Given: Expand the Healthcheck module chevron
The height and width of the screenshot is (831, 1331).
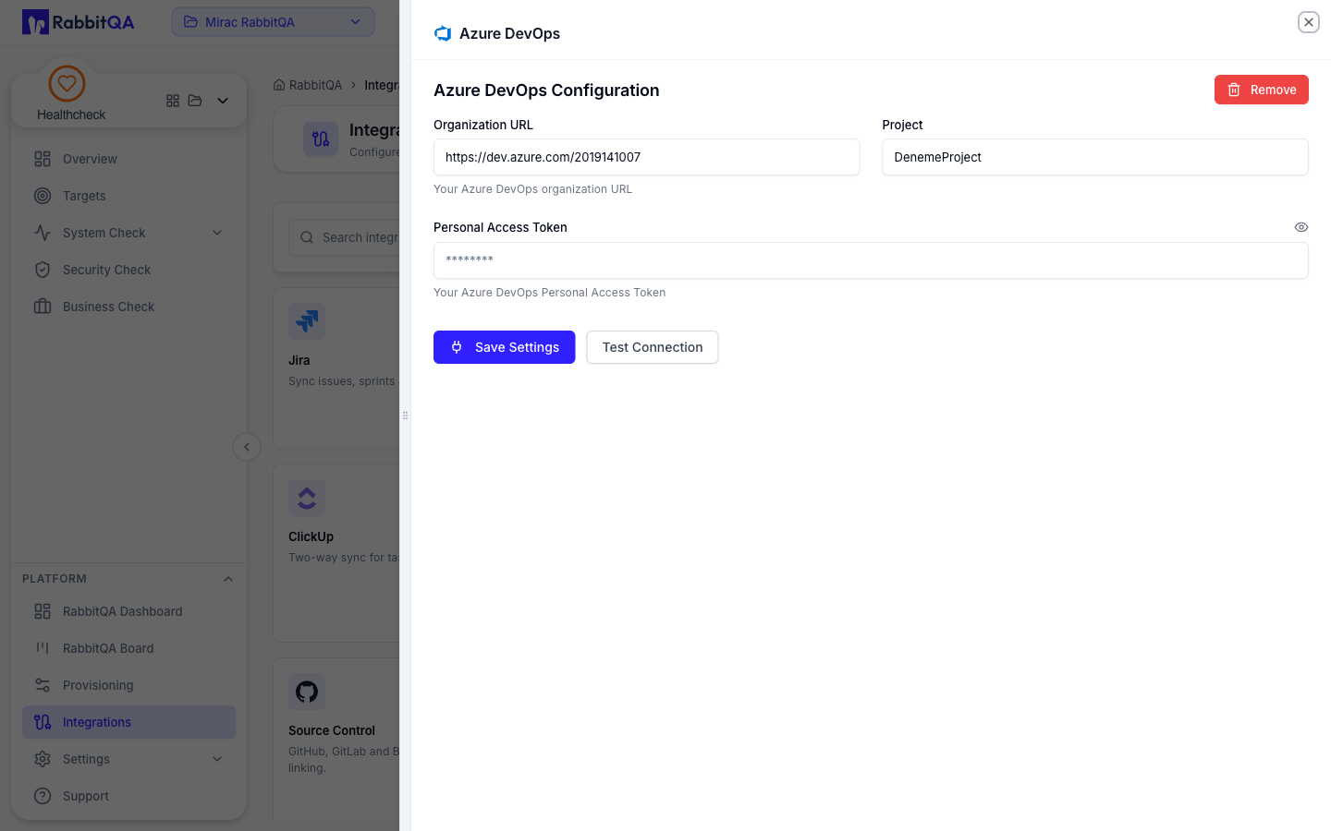Looking at the screenshot, I should [223, 101].
